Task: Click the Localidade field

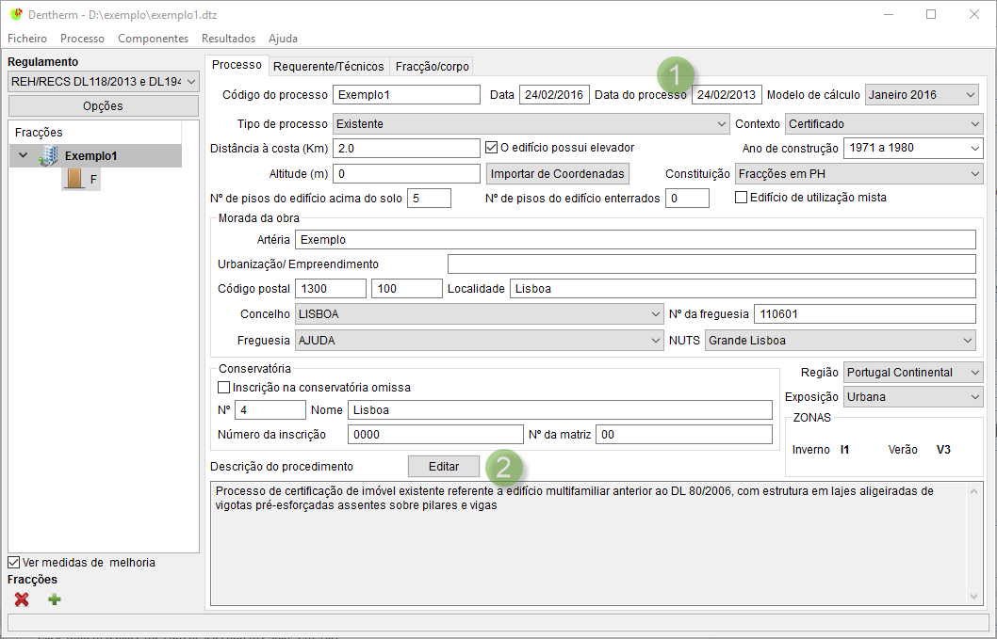Action: pos(743,288)
